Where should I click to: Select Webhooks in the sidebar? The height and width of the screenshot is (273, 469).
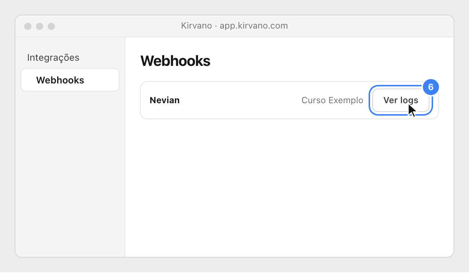pos(70,80)
